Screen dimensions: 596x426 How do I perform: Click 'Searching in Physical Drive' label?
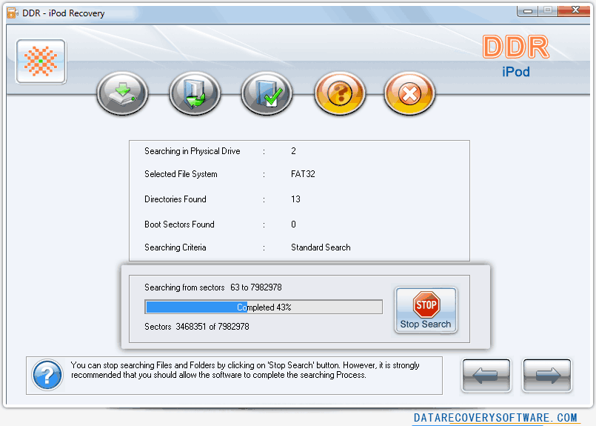coord(192,151)
